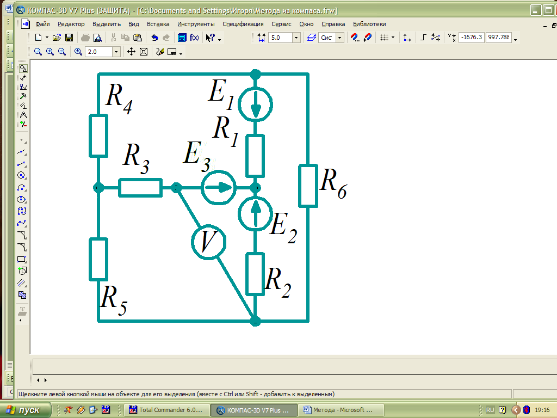Image resolution: width=557 pixels, height=418 pixels.
Task: Open the variables f(x) tool
Action: pos(194,38)
